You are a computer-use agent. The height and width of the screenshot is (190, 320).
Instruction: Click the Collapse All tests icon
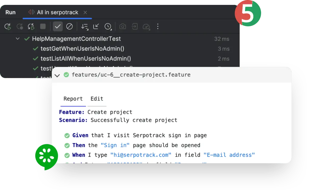pyautogui.click(x=95, y=26)
